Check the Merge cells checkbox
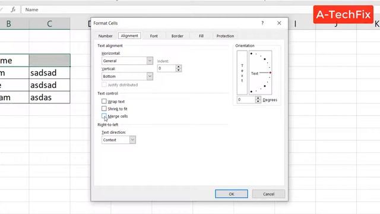Image resolution: width=380 pixels, height=214 pixels. pyautogui.click(x=104, y=116)
